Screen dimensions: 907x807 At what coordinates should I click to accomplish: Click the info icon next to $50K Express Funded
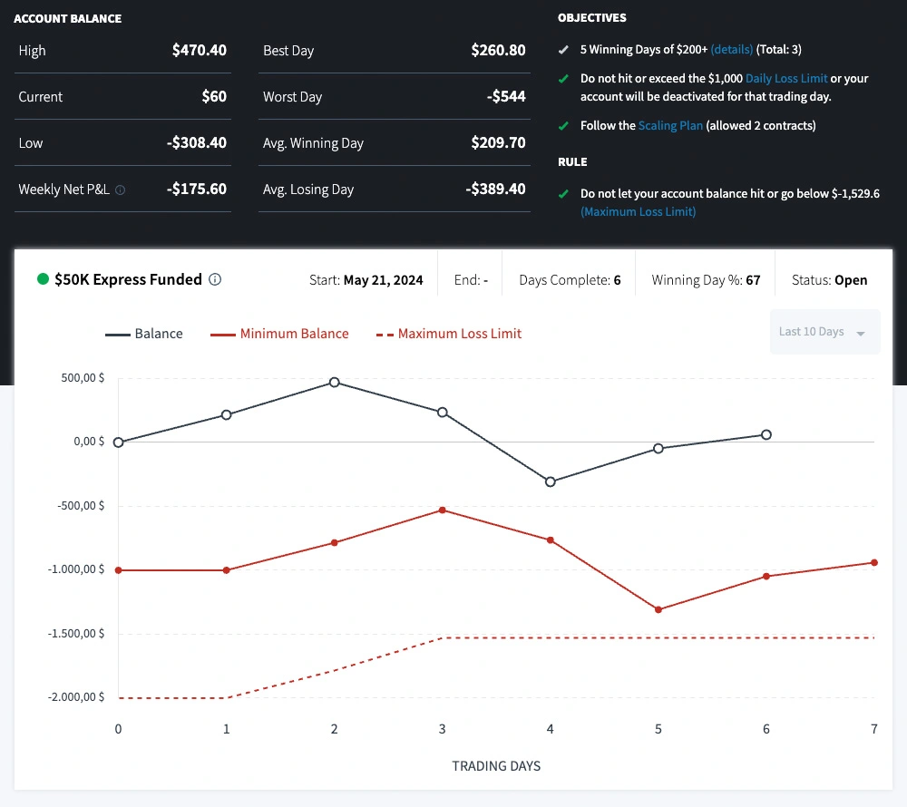point(215,279)
